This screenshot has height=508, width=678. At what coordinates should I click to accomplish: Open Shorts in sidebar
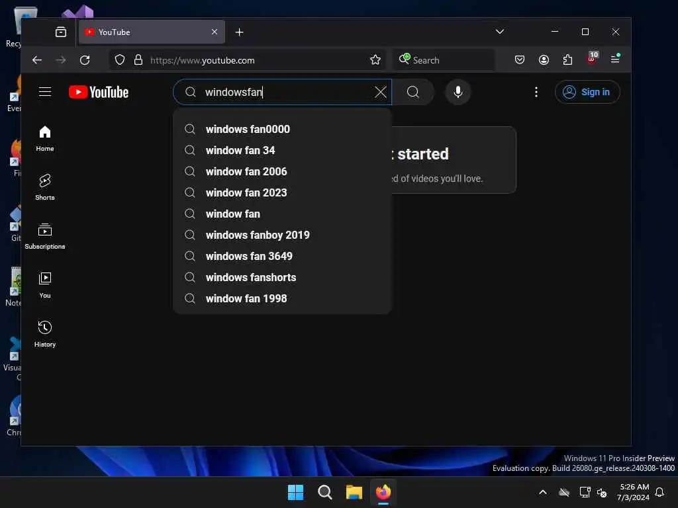pyautogui.click(x=45, y=187)
